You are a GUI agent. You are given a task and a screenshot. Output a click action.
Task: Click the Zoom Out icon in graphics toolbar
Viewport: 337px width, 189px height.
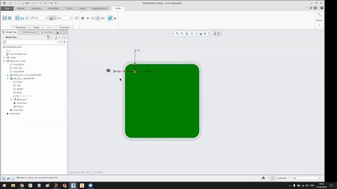(182, 34)
